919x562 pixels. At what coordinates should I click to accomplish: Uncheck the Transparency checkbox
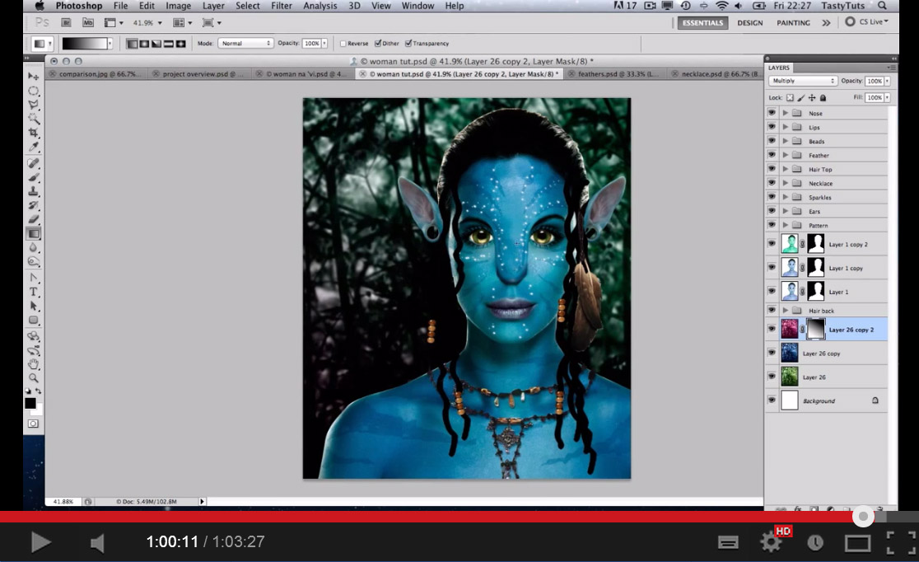tap(408, 44)
